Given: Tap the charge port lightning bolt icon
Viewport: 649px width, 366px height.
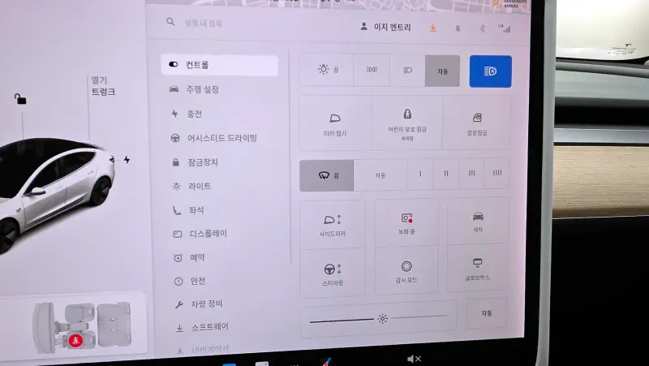Looking at the screenshot, I should click(x=127, y=159).
